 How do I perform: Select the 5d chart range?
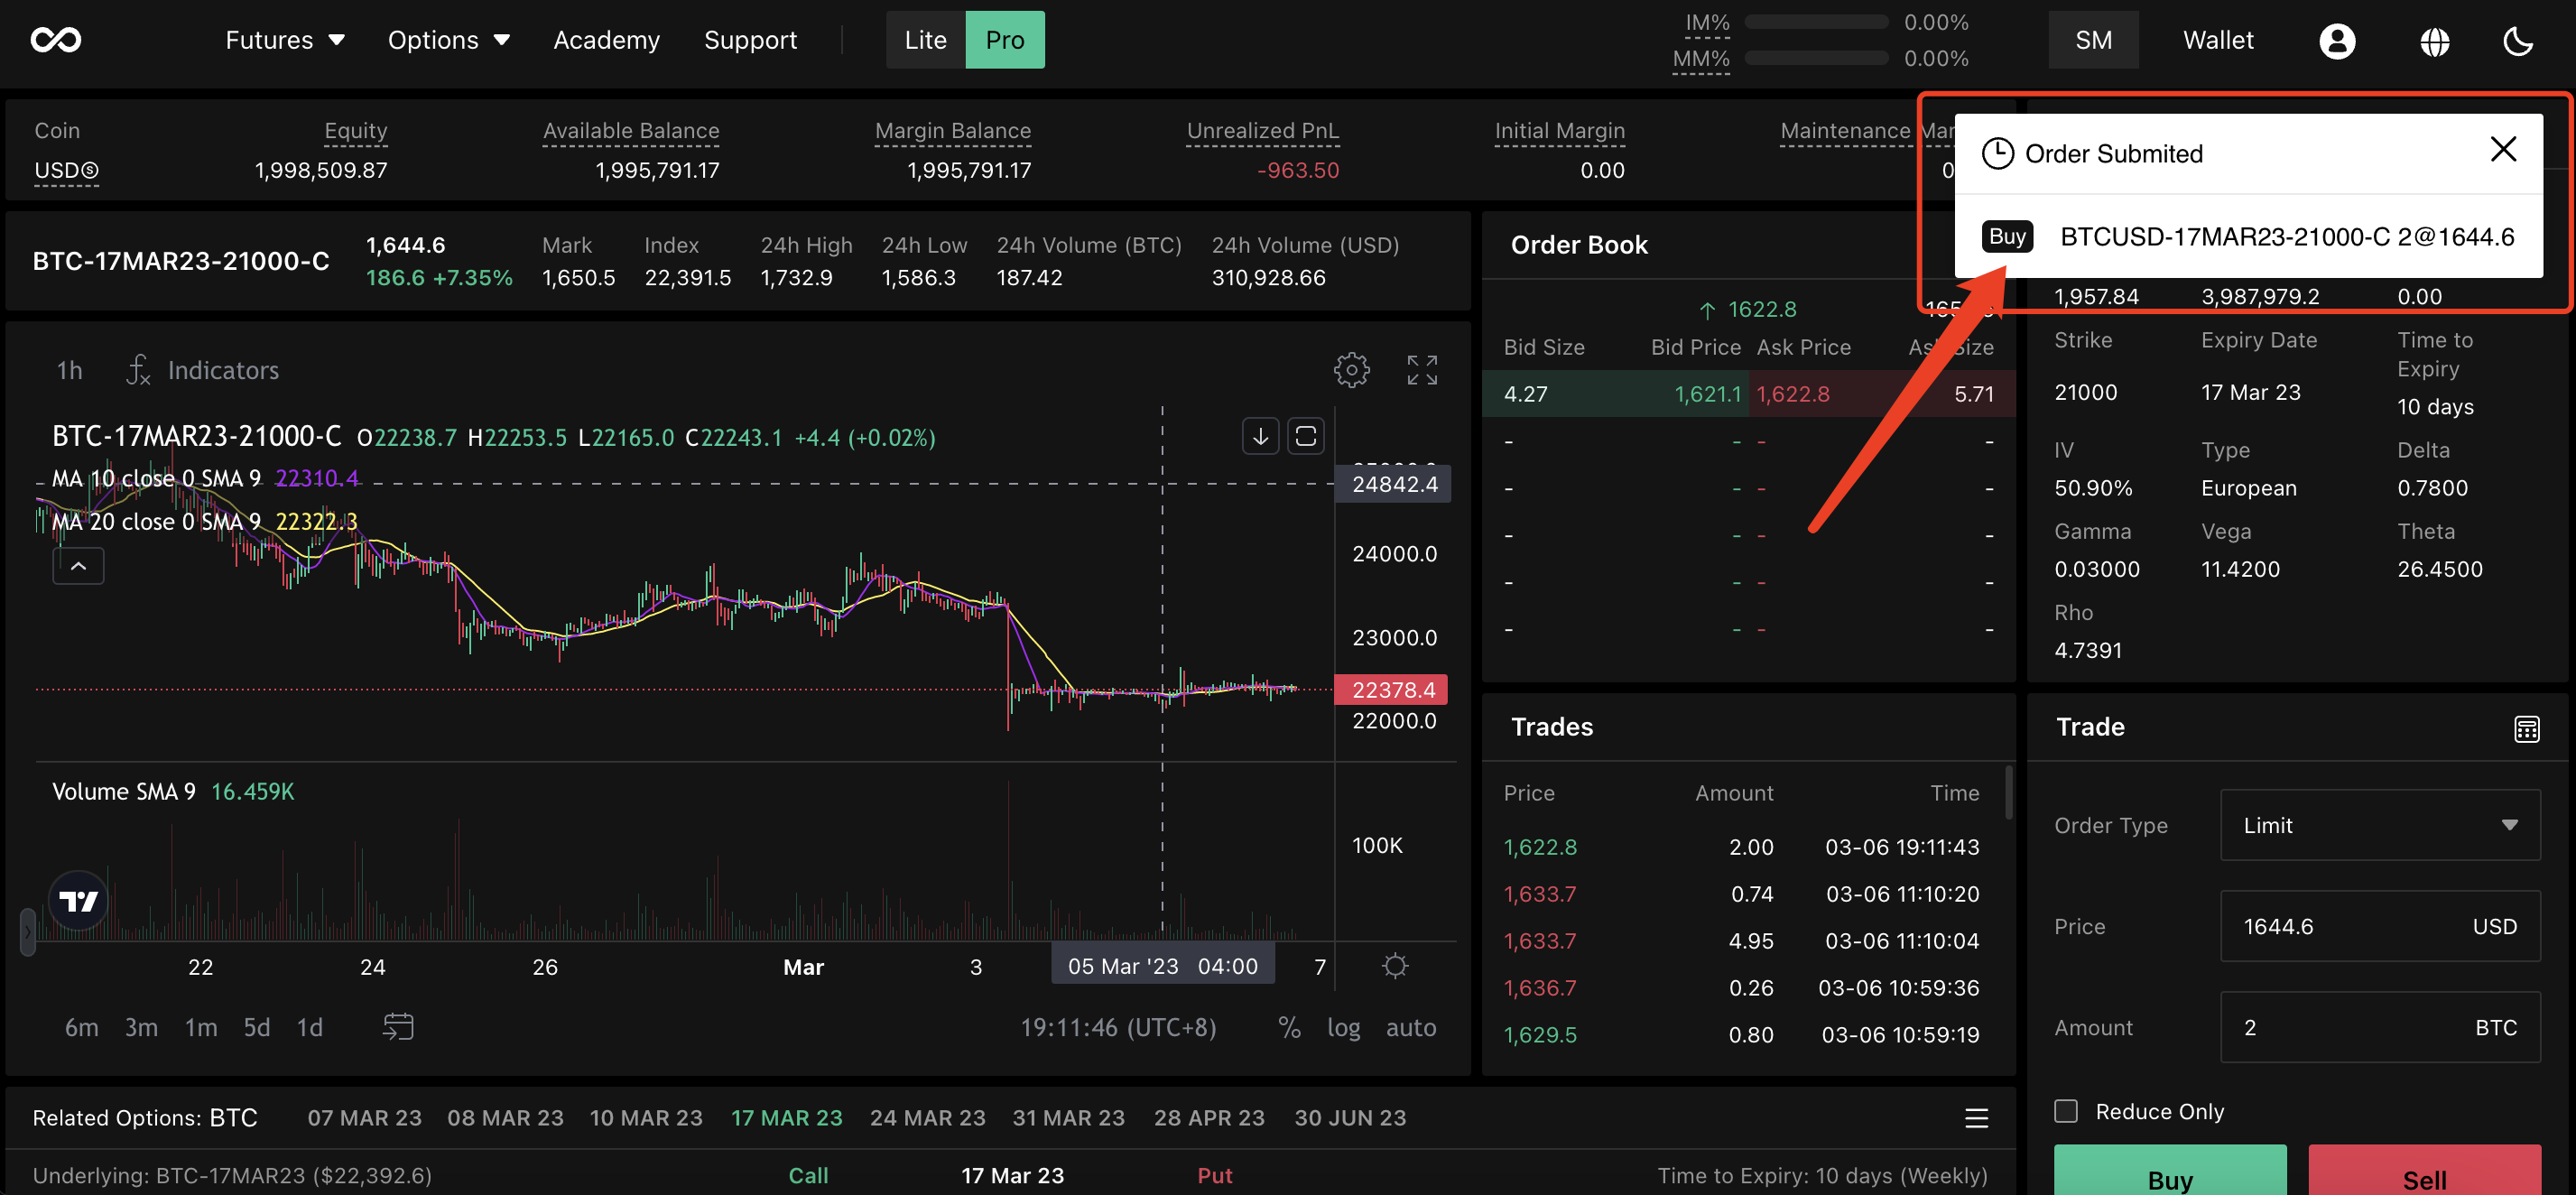pos(257,1027)
